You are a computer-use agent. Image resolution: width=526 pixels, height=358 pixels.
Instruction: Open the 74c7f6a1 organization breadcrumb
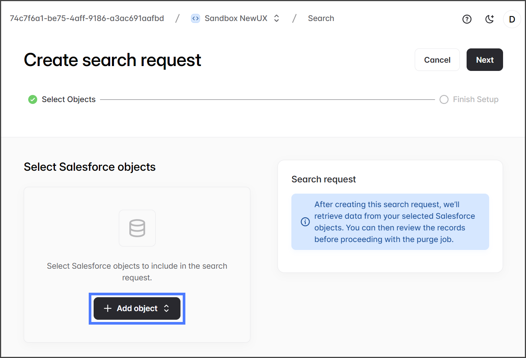[87, 18]
